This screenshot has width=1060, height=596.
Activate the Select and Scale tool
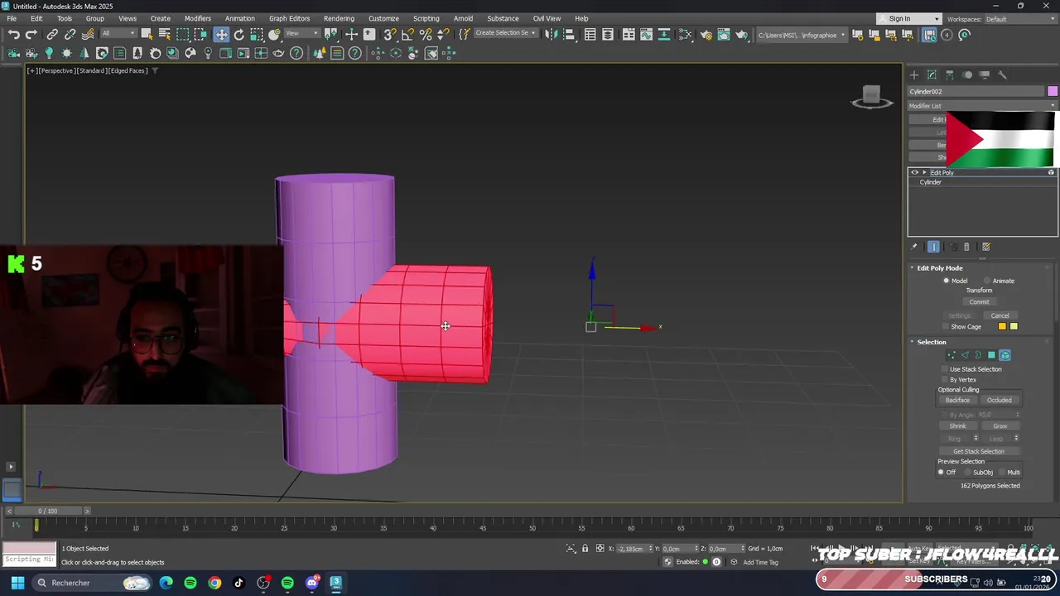[257, 35]
